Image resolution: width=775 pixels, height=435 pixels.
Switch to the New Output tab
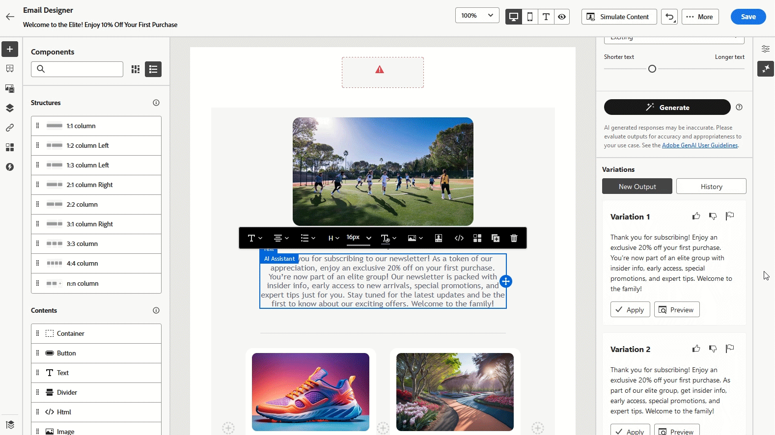(x=637, y=187)
